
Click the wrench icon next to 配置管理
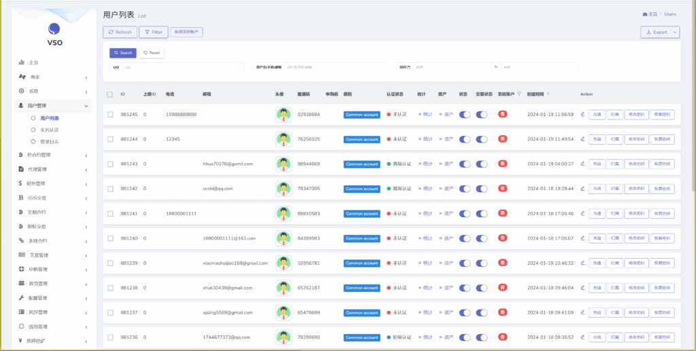(x=22, y=298)
